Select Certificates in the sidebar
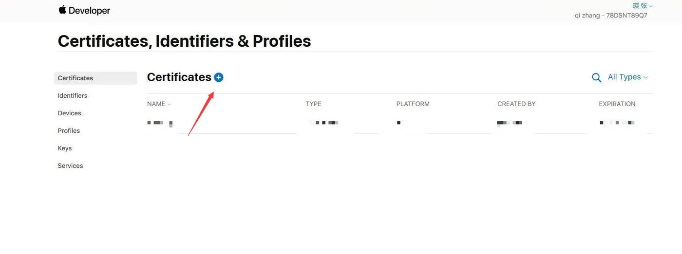 (76, 78)
